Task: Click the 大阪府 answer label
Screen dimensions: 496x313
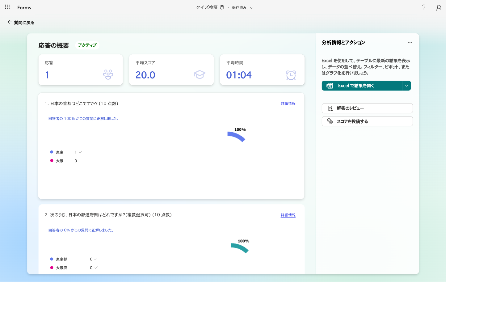Action: pos(61,268)
